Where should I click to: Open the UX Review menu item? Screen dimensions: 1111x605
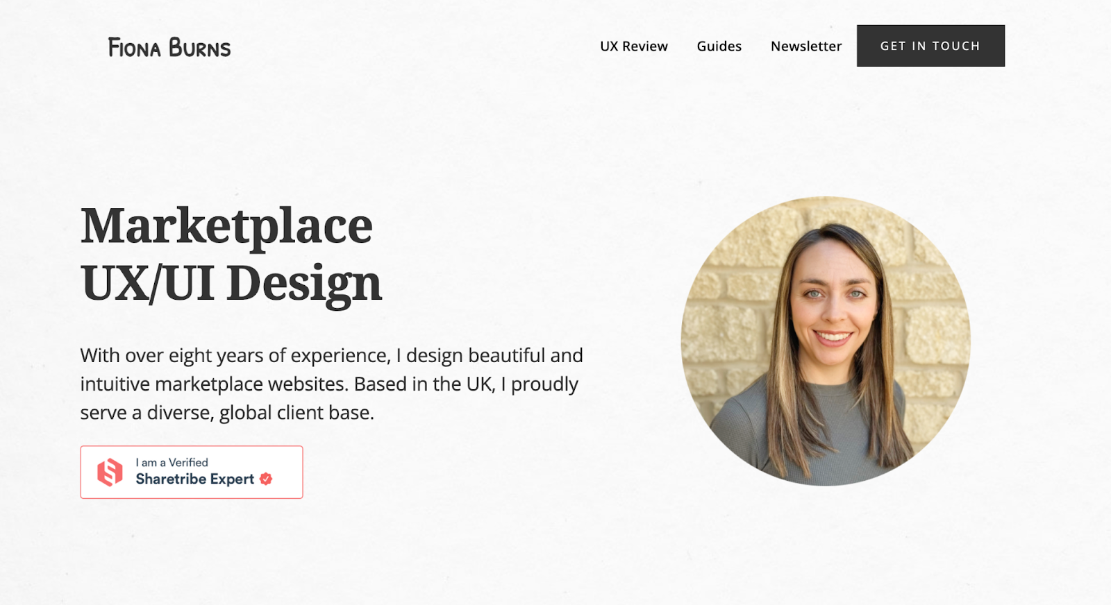tap(634, 46)
